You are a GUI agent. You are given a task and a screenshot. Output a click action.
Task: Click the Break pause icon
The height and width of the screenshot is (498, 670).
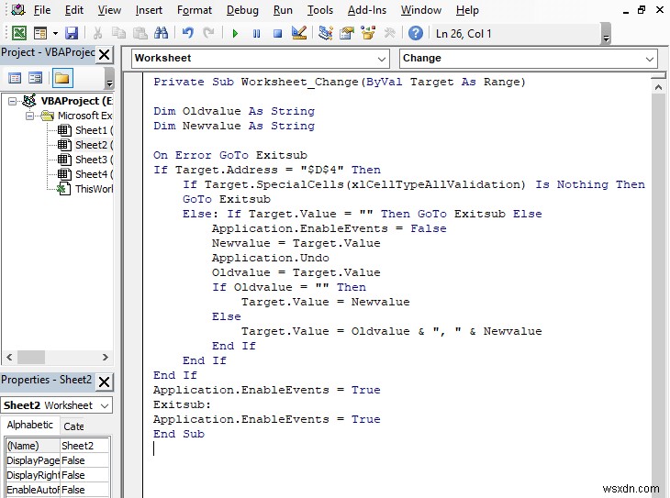[x=256, y=33]
